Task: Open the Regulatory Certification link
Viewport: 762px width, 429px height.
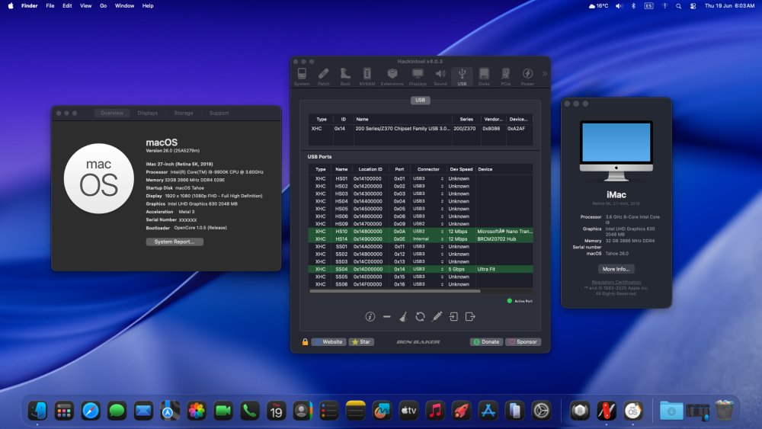Action: point(616,282)
